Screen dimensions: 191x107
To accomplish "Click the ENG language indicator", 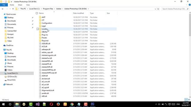I will [x=178, y=104].
